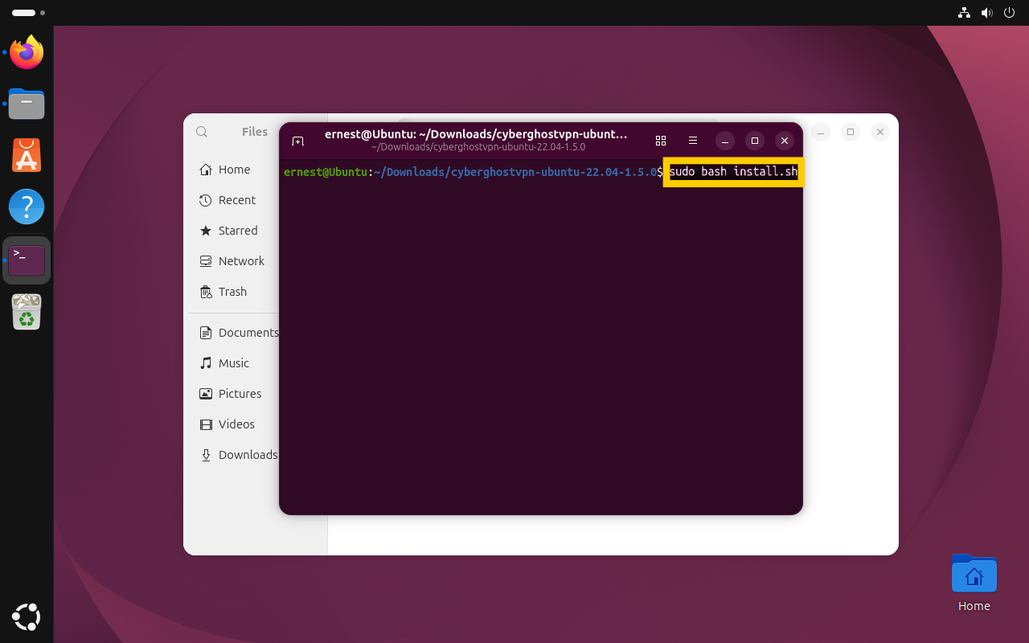Open Network in Files sidebar
The image size is (1029, 643).
tap(232, 261)
